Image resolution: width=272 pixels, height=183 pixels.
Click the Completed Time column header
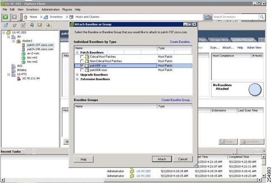(244, 157)
